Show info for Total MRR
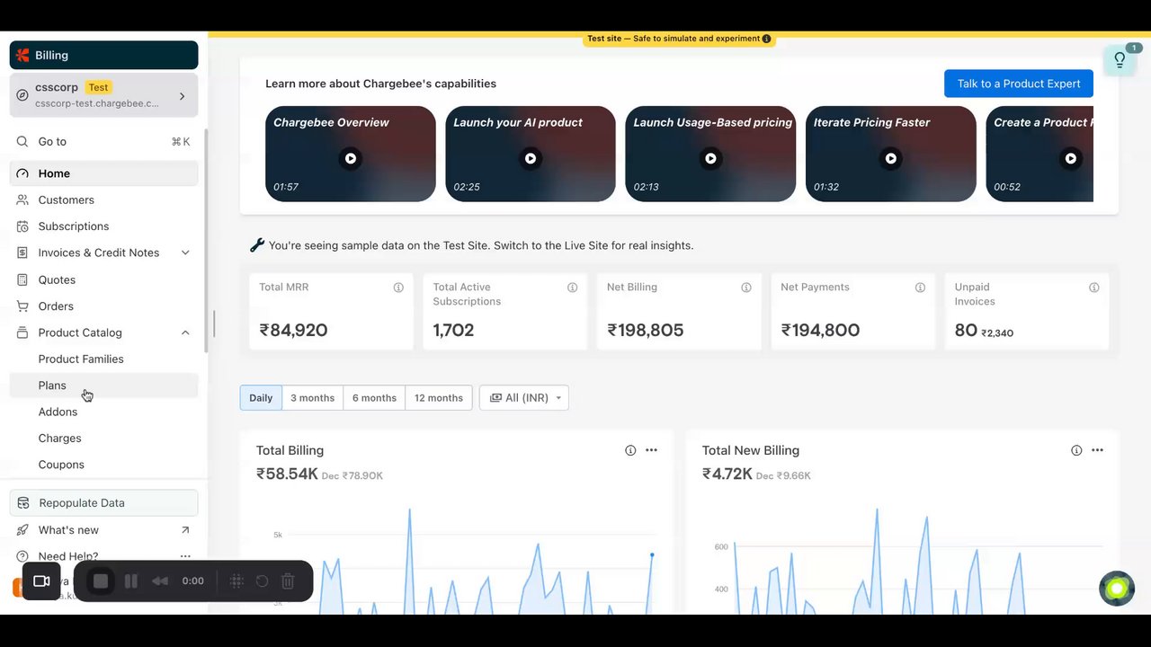 398,288
